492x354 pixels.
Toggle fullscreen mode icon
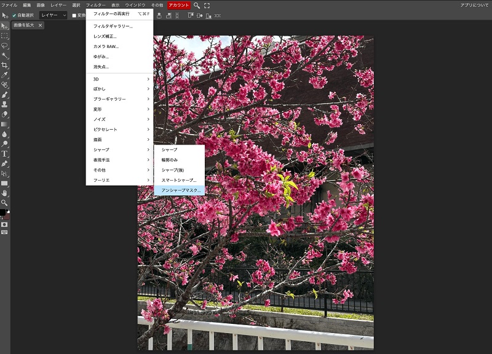[x=207, y=5]
